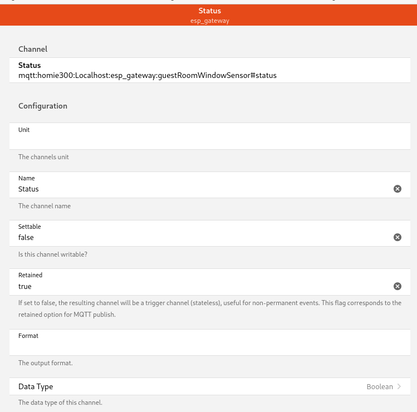Image resolution: width=417 pixels, height=412 pixels.
Task: Select the guestRoomWindowSensor#status channel UID text
Action: 148,75
